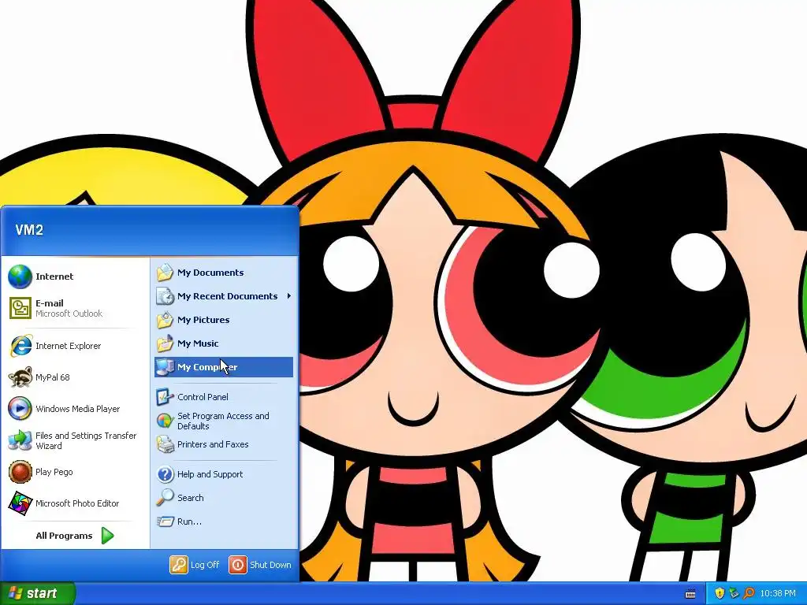Open the yellow security shield tray alert
The image size is (807, 605).
click(x=720, y=594)
